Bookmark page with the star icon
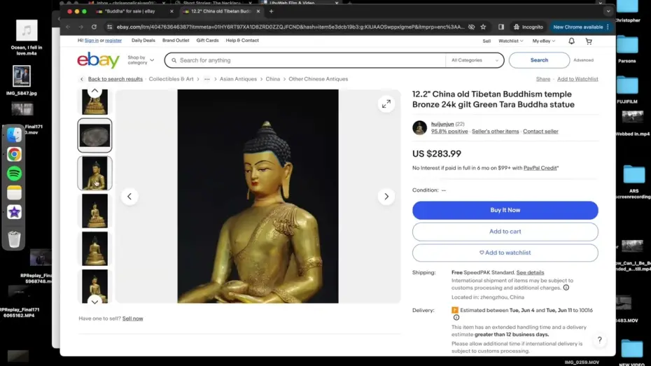Image resolution: width=651 pixels, height=366 pixels. [x=483, y=27]
